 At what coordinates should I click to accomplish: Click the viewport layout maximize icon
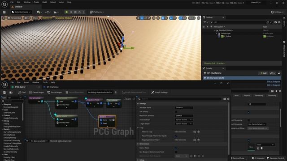(x=199, y=18)
